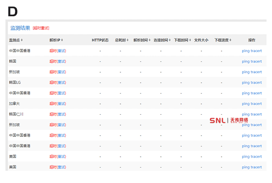
Task: Click 重试 in the 加拿大 row
Action: [x=62, y=103]
